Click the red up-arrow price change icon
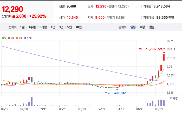 (14, 16)
